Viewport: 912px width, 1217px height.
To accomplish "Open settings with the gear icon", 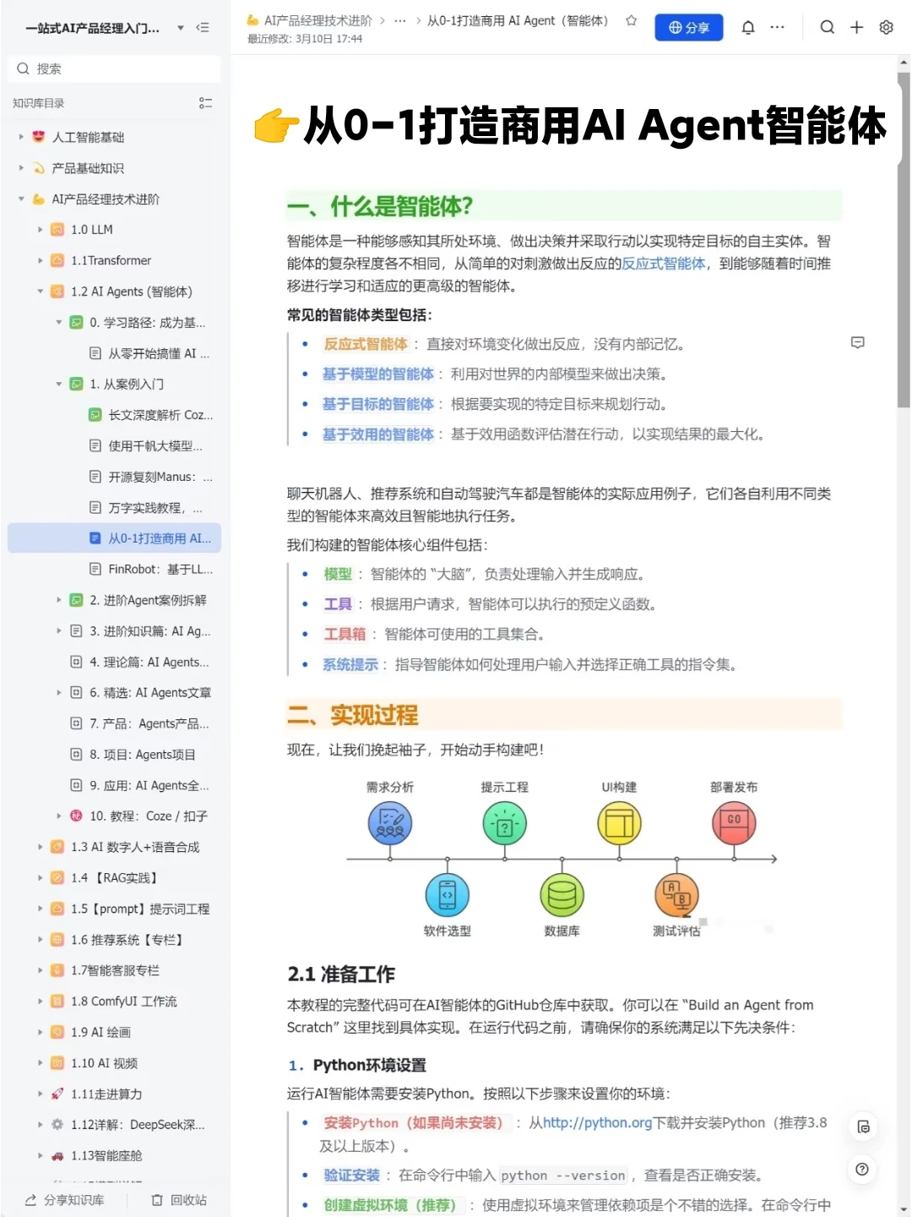I will pos(886,27).
